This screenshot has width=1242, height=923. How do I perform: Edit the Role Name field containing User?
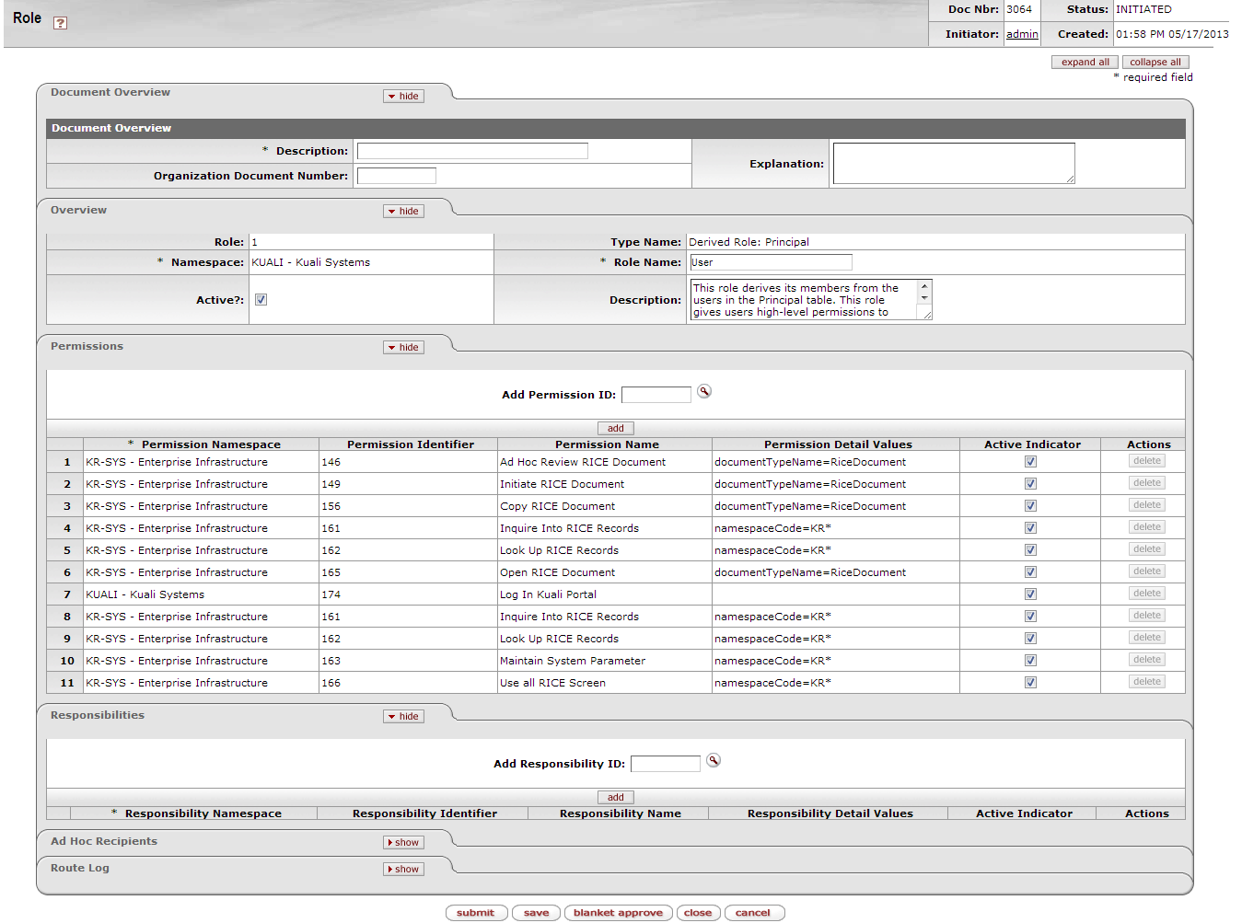point(771,262)
